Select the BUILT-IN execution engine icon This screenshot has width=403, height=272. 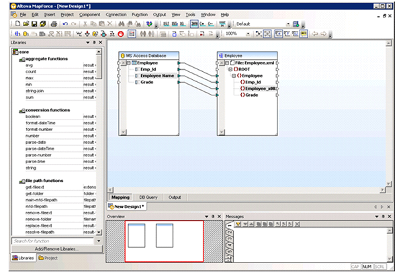222,24
